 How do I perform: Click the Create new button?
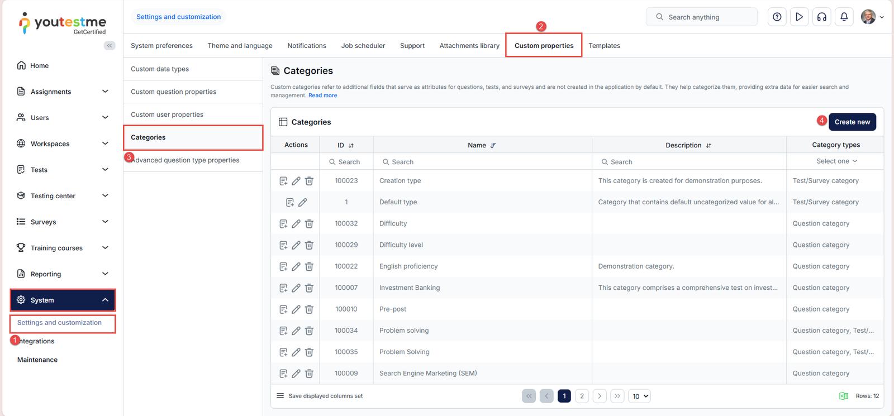tap(852, 122)
